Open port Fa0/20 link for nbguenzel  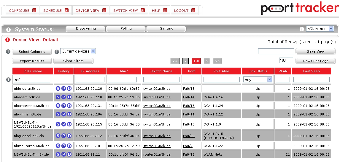[189, 136]
